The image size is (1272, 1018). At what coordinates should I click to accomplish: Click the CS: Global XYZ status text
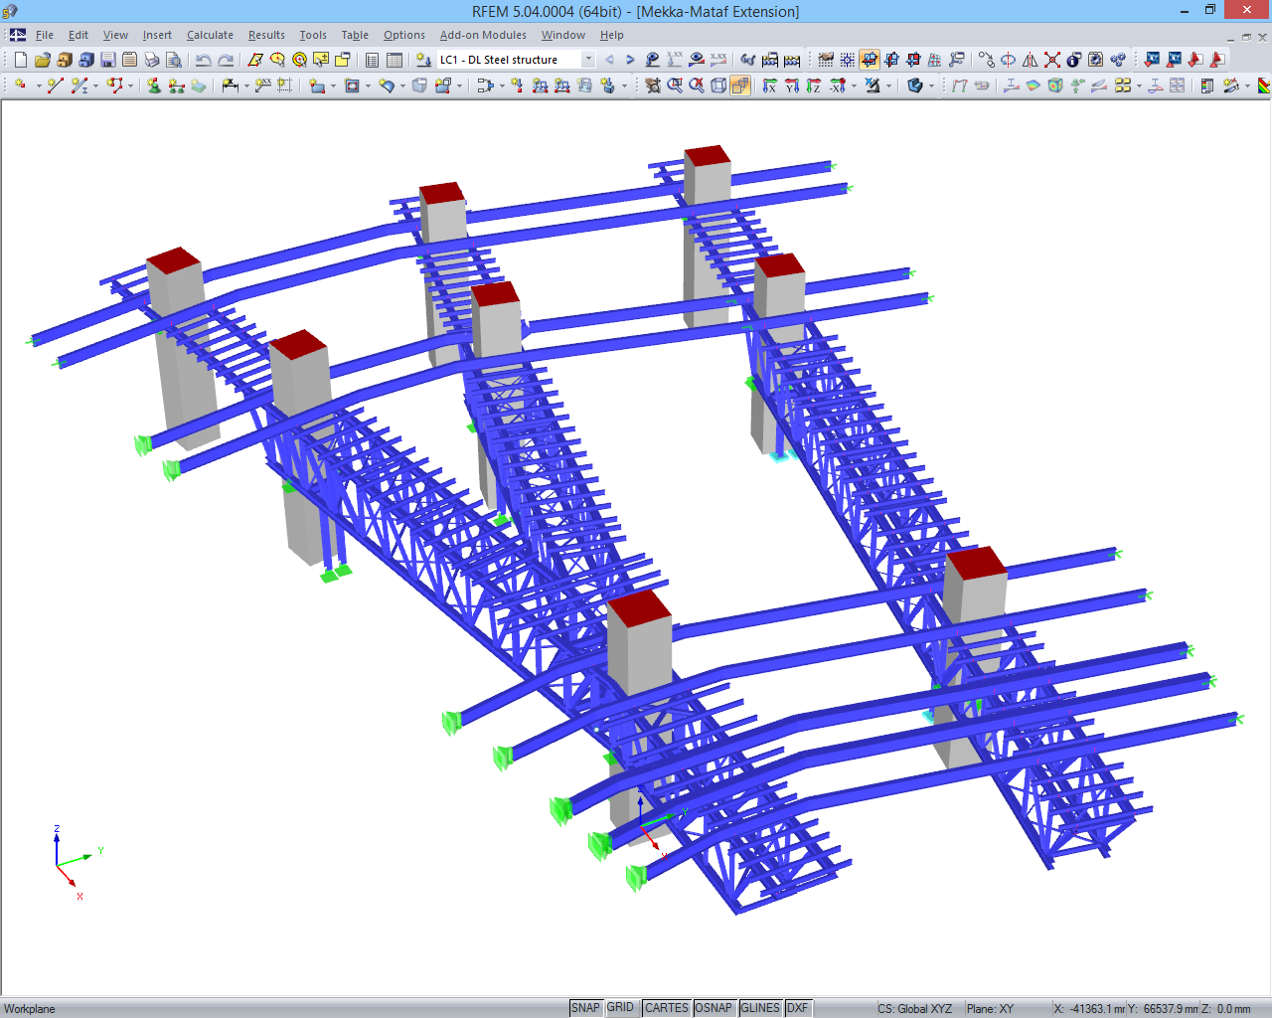point(914,1008)
